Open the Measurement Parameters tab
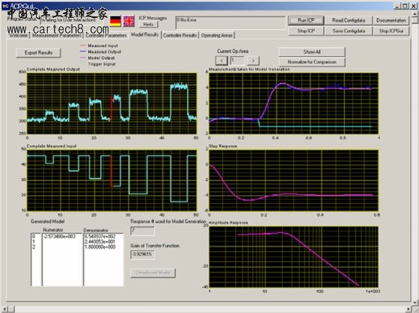 [x=57, y=35]
